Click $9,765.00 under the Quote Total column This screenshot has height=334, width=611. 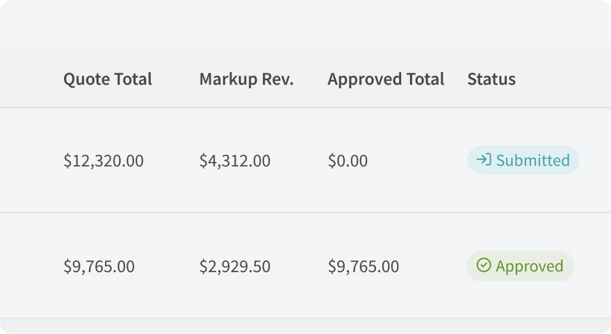coord(99,267)
